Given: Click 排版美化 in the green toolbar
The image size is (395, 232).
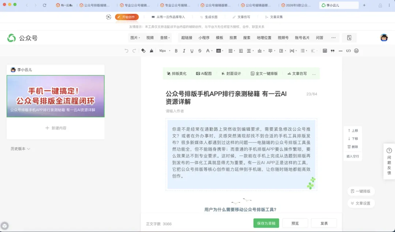Looking at the screenshot, I should (177, 74).
